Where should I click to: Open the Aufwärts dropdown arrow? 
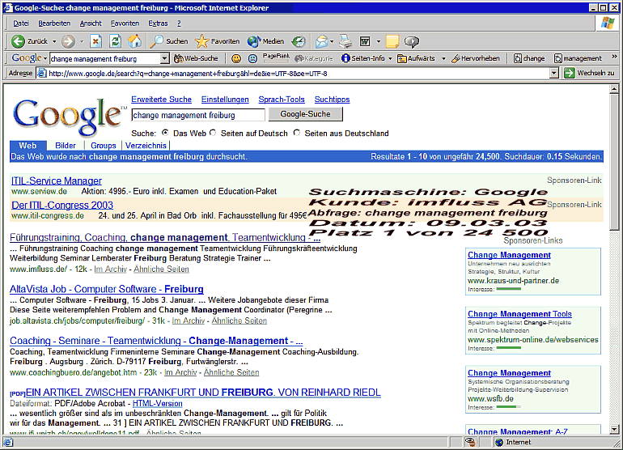click(x=444, y=58)
